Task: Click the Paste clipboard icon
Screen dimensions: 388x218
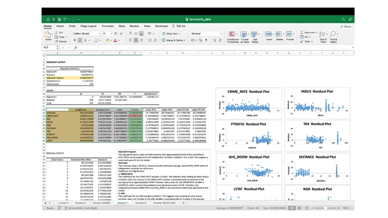Action: (48, 35)
